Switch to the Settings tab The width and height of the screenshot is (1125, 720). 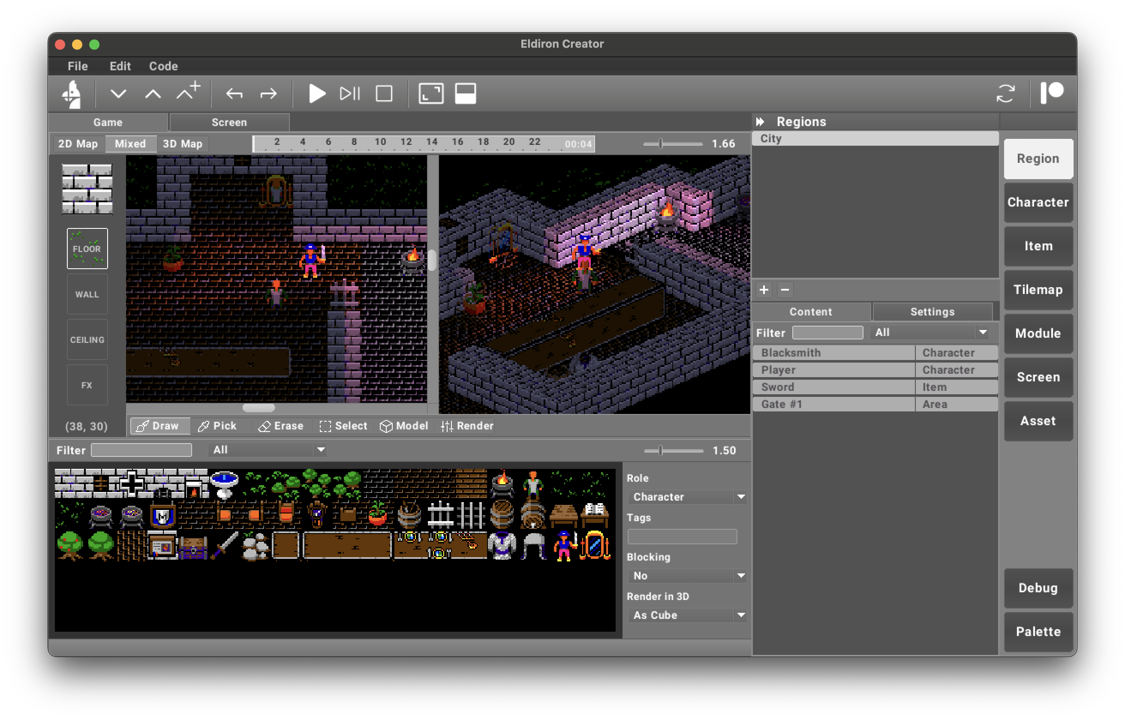932,312
